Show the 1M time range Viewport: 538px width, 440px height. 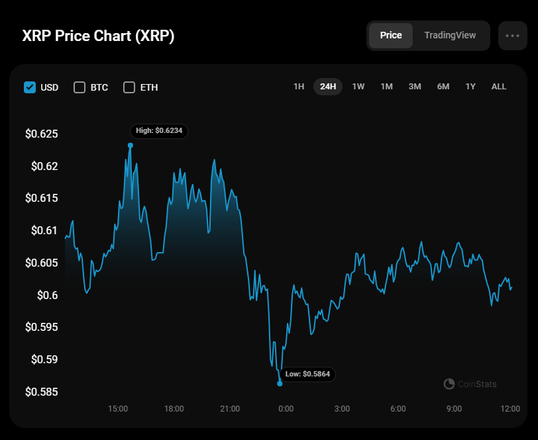pyautogui.click(x=386, y=87)
